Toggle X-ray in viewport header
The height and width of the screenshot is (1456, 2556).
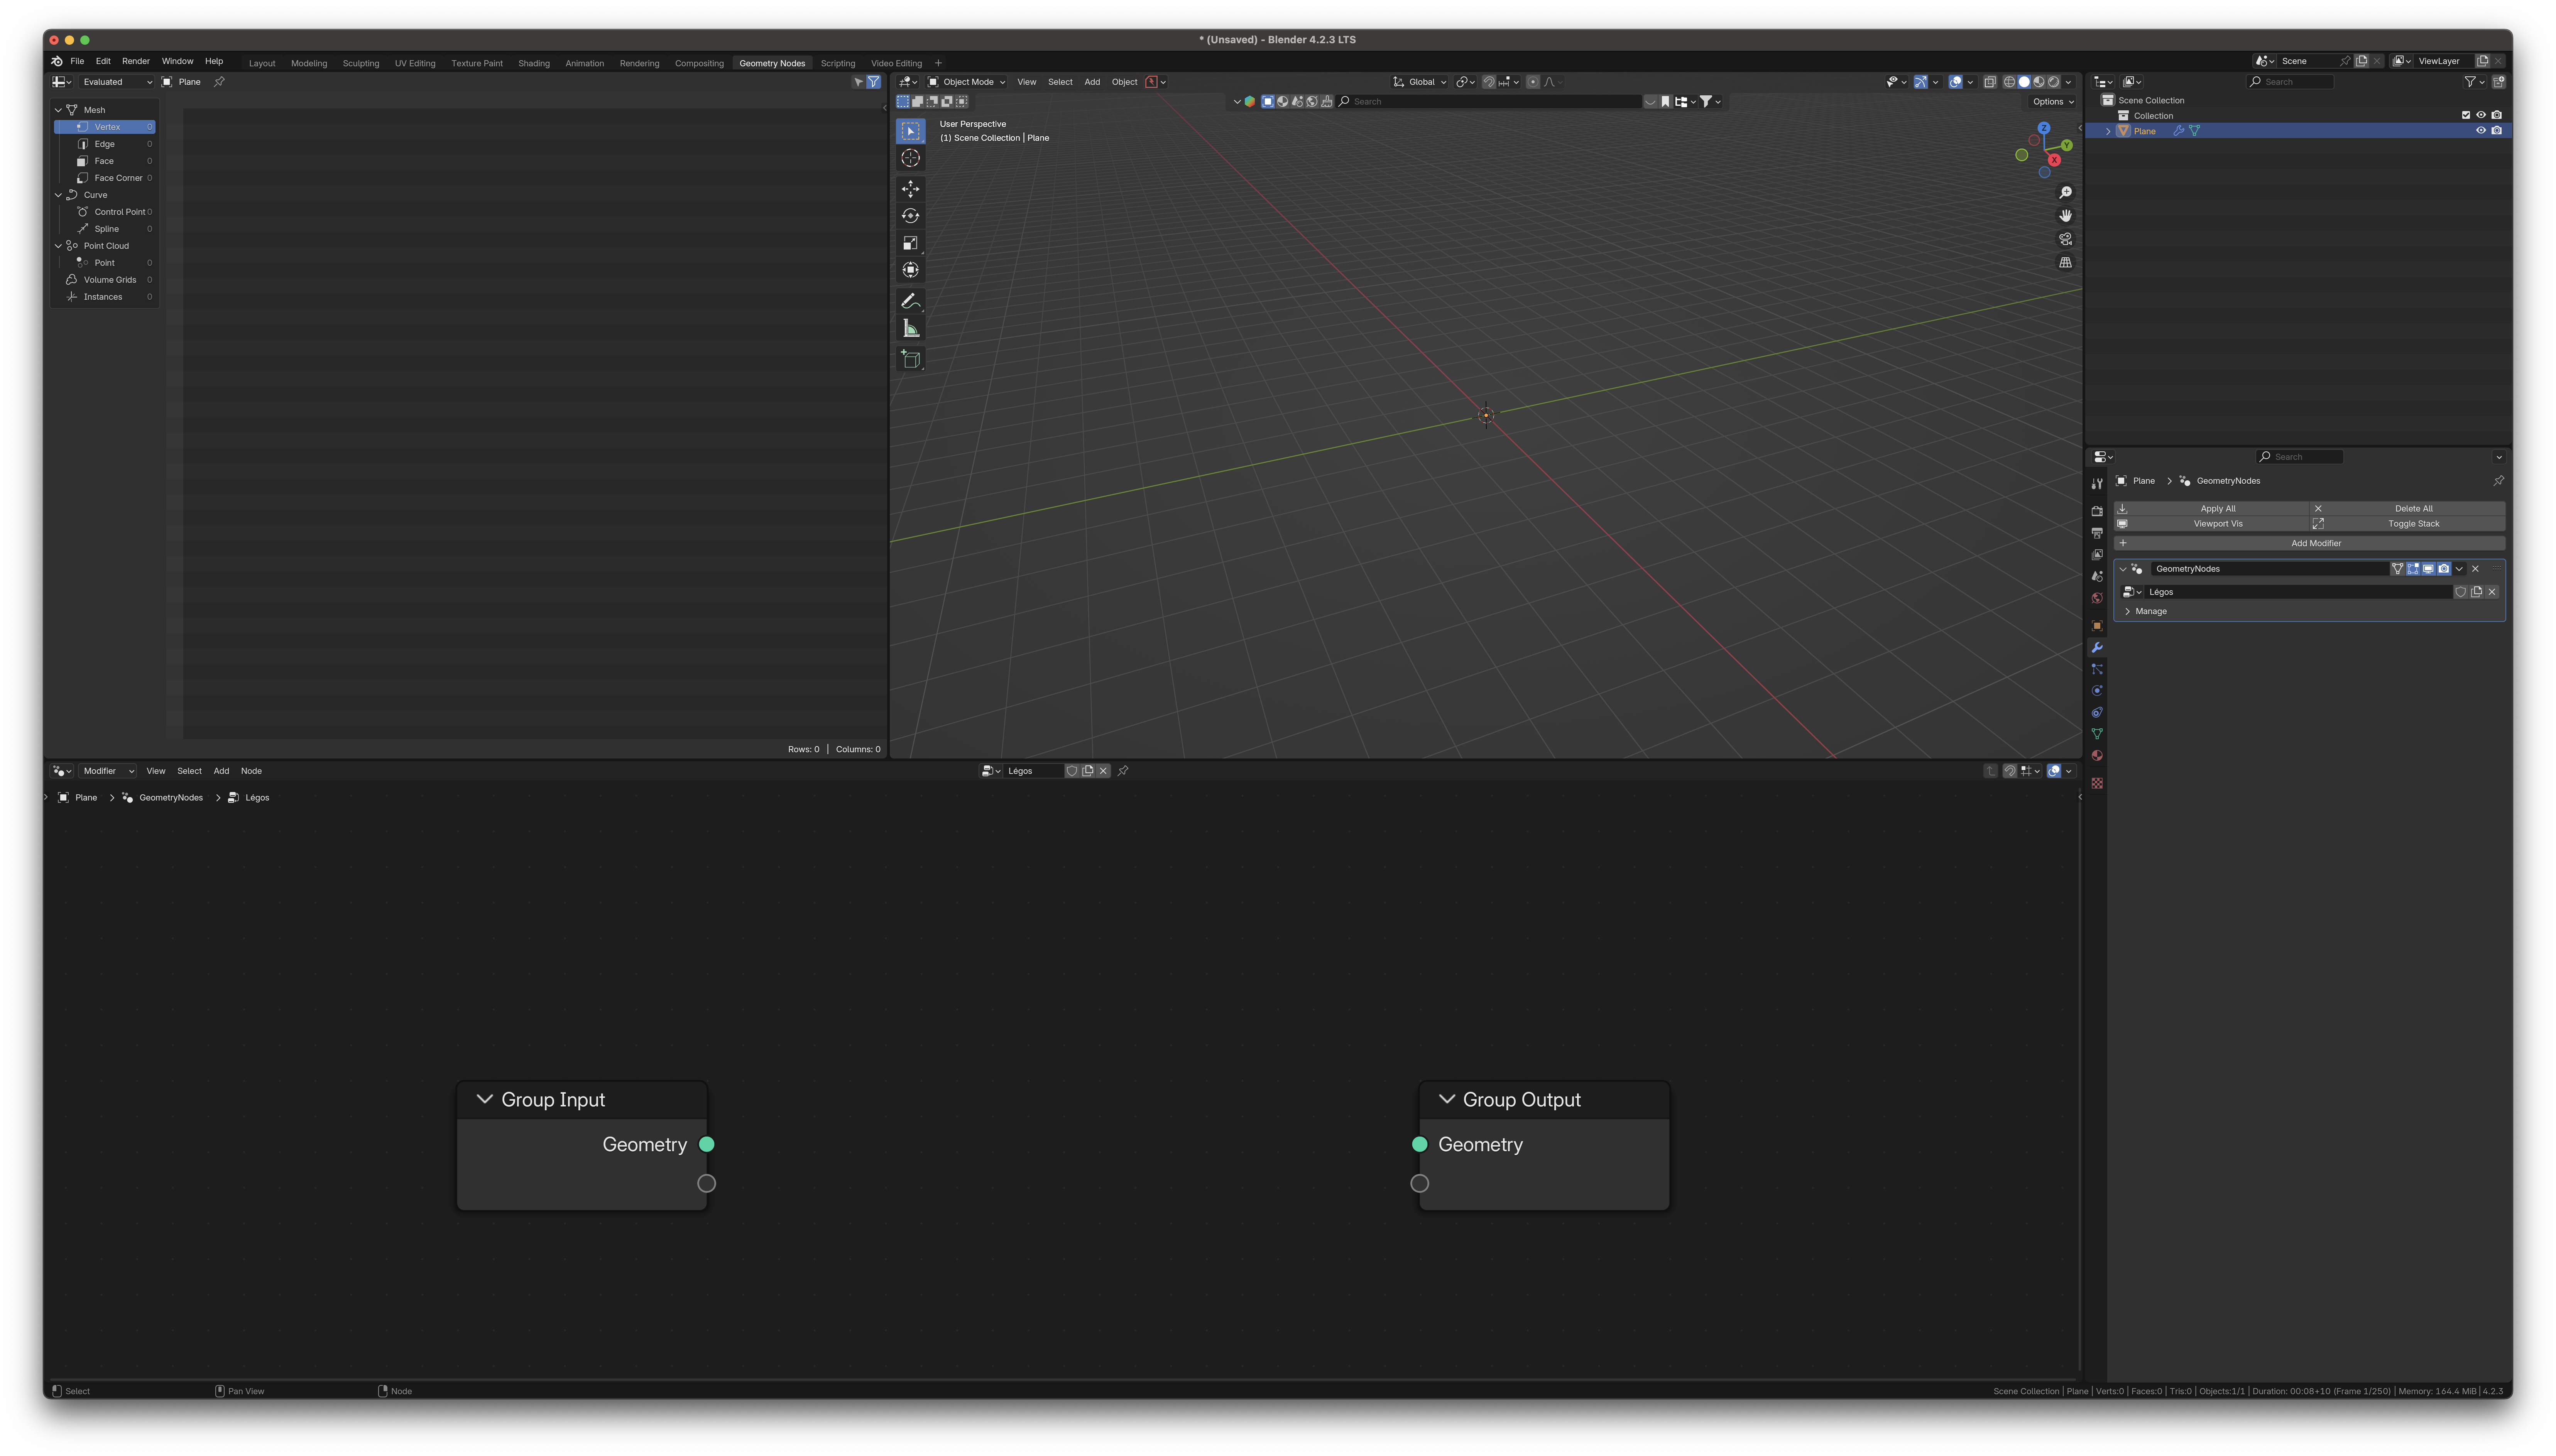coord(1990,82)
